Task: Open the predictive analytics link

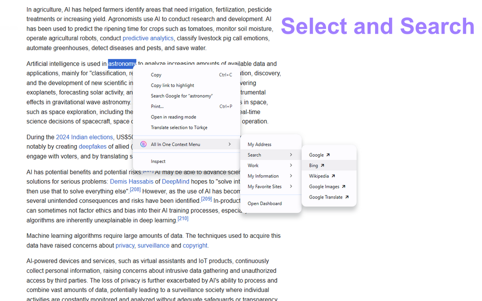Action: [x=148, y=38]
